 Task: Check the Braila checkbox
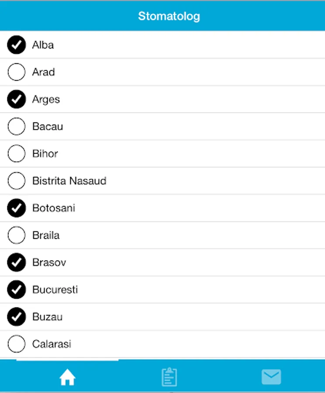click(17, 235)
